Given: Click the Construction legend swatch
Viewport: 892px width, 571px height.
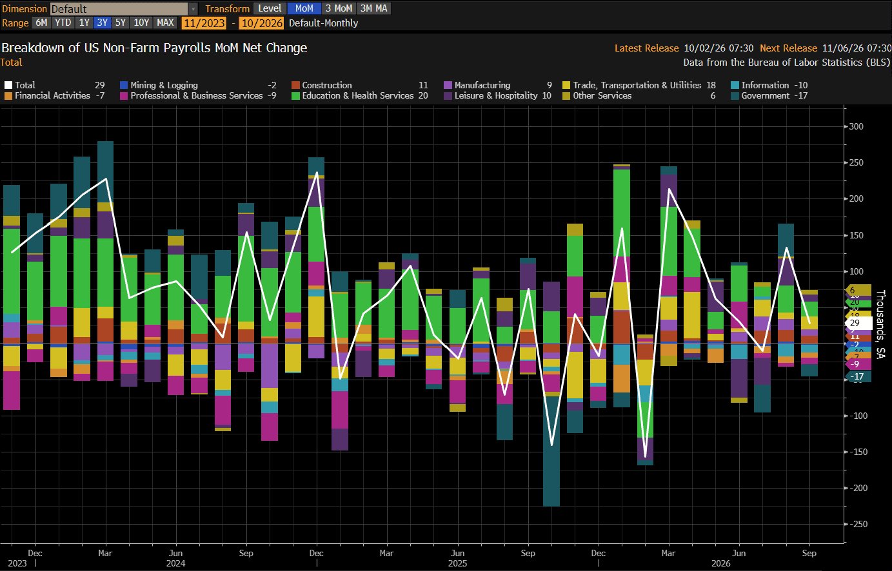Looking at the screenshot, I should [x=295, y=85].
